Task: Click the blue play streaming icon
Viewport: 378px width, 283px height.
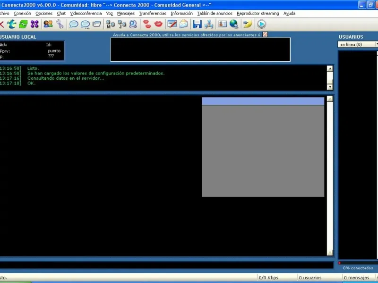Action: tap(262, 24)
